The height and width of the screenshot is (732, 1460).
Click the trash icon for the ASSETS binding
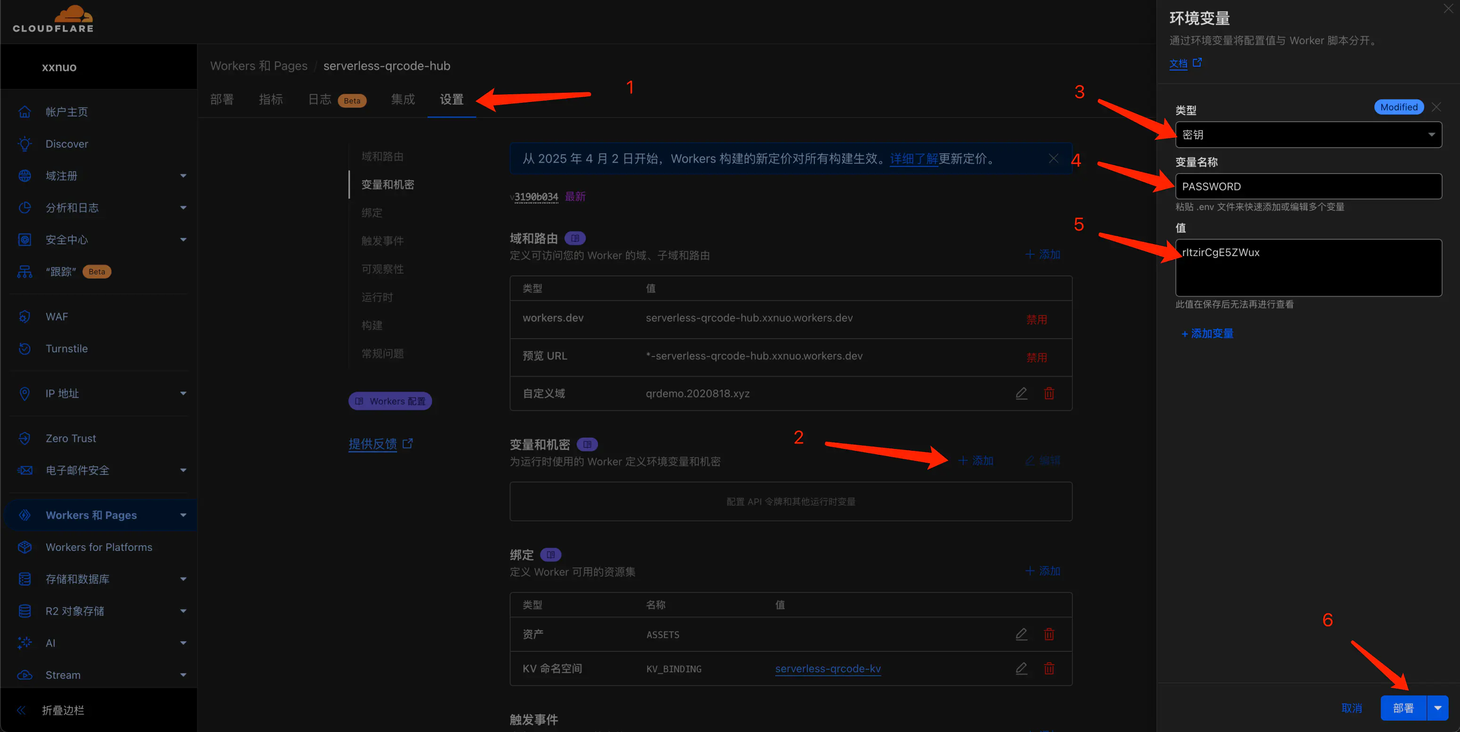[x=1049, y=634]
